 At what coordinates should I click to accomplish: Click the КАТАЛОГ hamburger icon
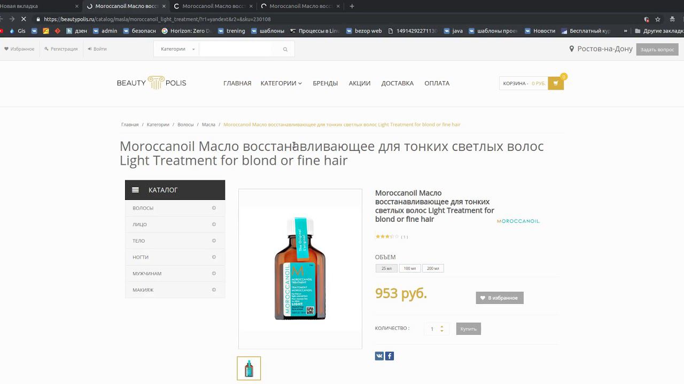(136, 190)
